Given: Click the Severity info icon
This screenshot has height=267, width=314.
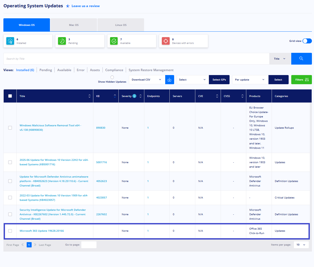Looking at the screenshot, I should (x=134, y=96).
